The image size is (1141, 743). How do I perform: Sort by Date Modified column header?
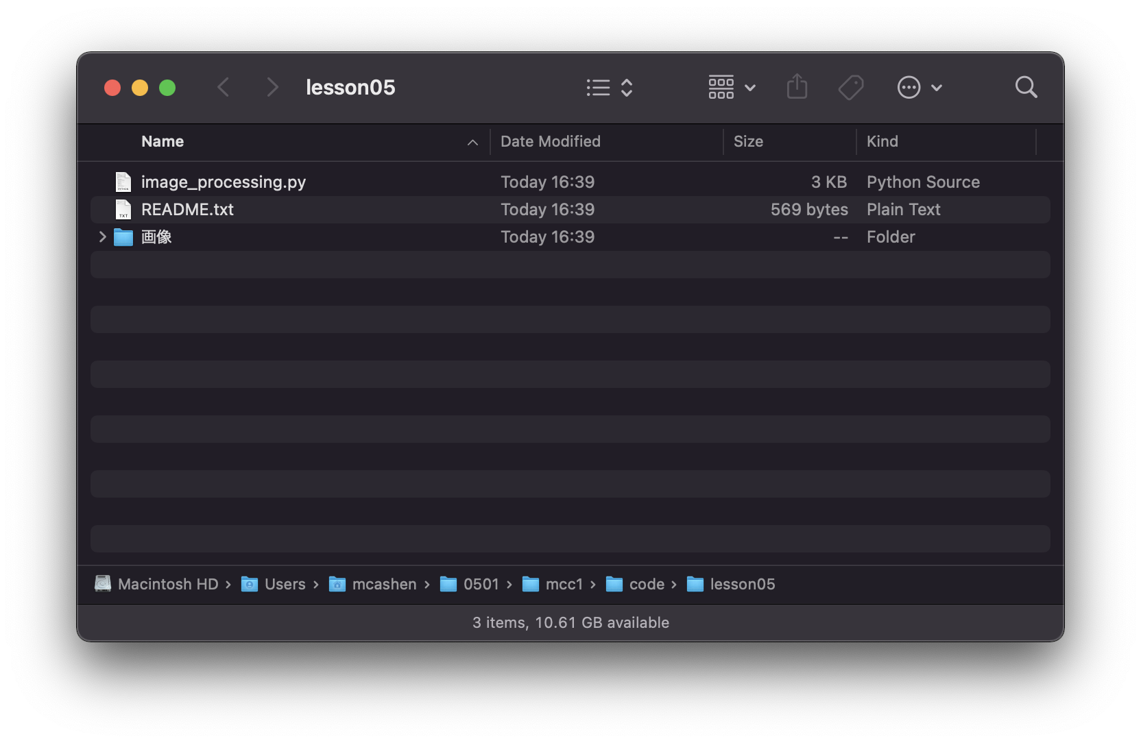click(x=550, y=141)
